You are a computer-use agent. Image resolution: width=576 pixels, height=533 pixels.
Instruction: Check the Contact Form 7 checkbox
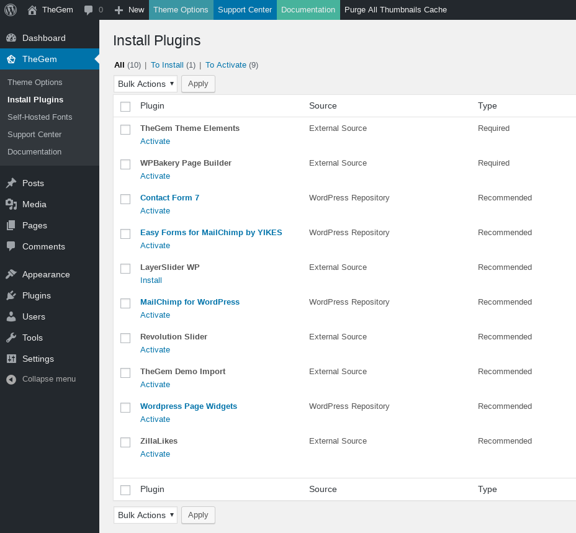pyautogui.click(x=125, y=199)
